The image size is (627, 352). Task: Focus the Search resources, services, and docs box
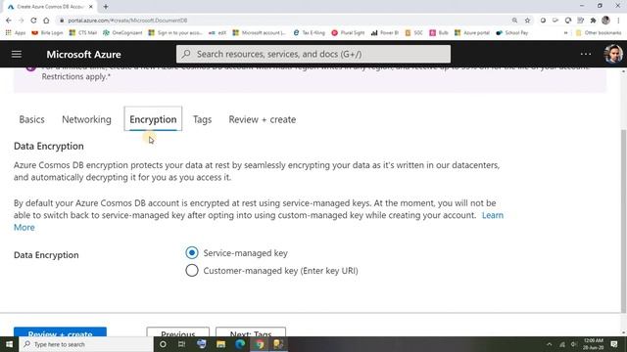click(x=313, y=54)
